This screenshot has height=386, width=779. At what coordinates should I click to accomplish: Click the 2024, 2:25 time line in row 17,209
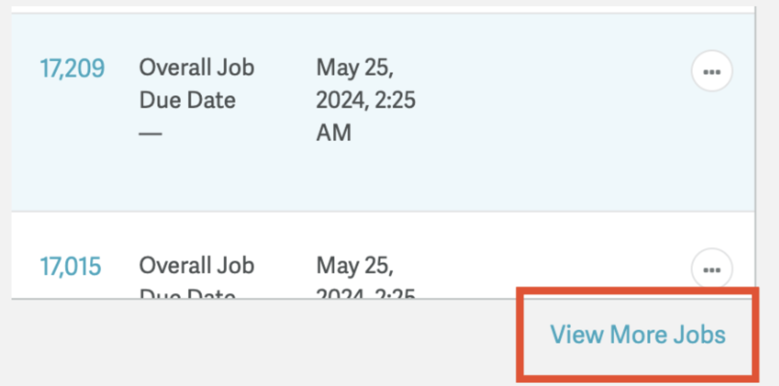pos(366,100)
